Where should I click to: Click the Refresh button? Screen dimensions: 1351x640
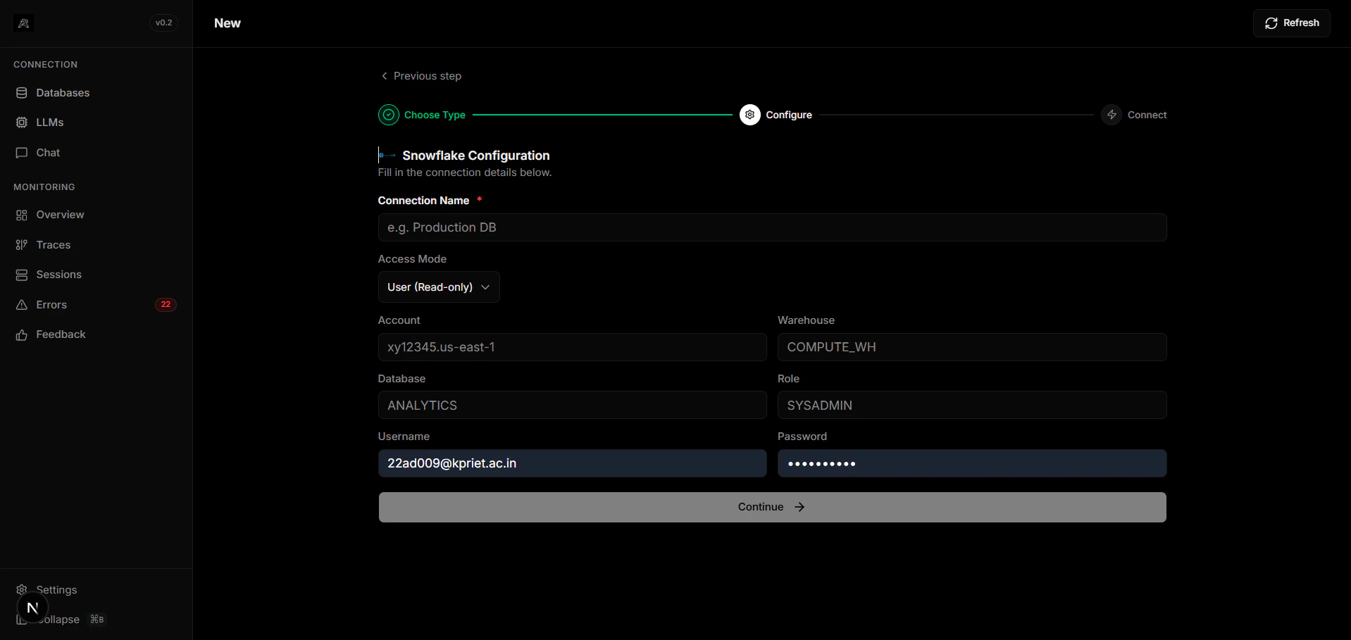click(1291, 23)
